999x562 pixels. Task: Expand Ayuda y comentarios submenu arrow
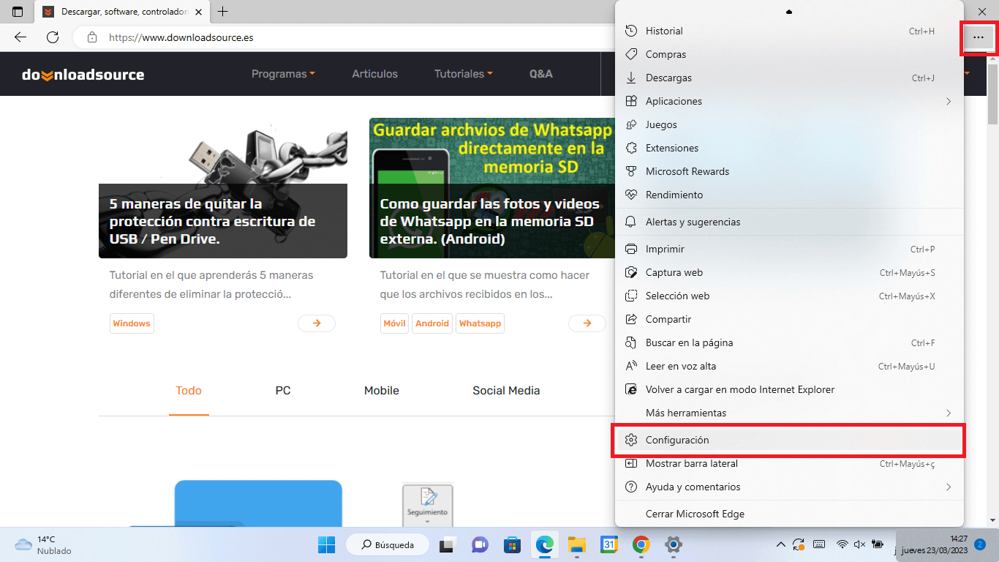[949, 487]
